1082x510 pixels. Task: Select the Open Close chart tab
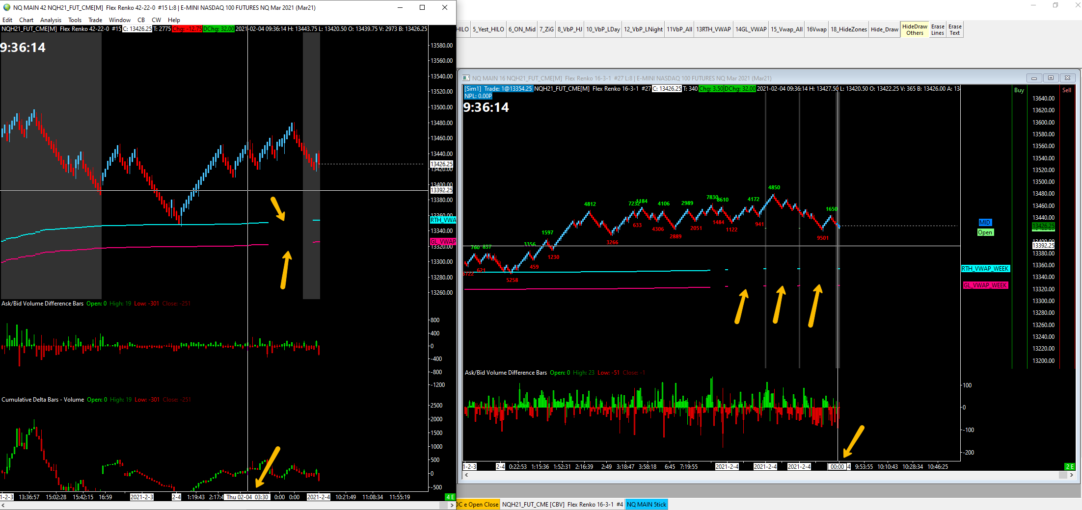coord(478,505)
